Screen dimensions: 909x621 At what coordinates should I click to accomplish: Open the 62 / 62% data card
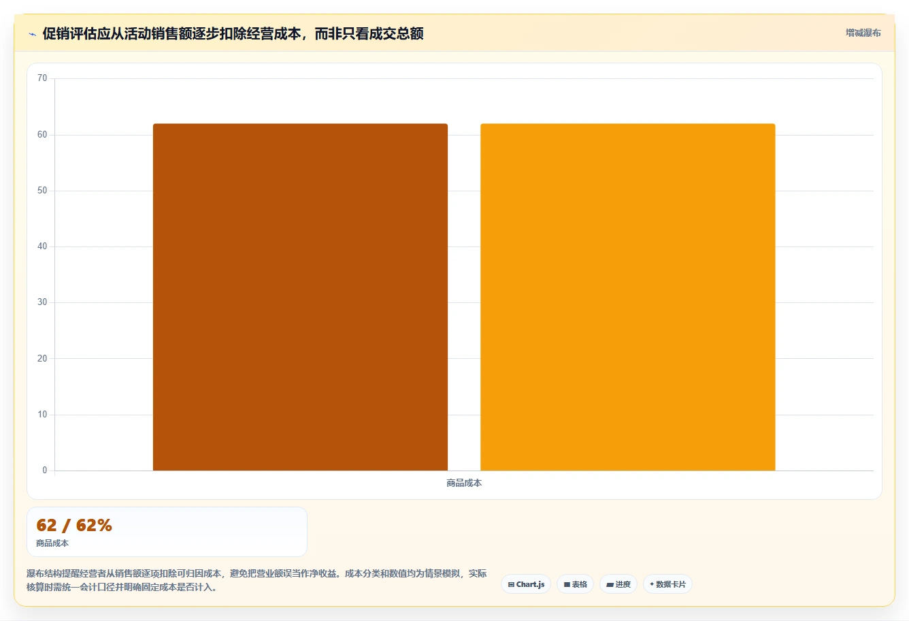(x=167, y=532)
